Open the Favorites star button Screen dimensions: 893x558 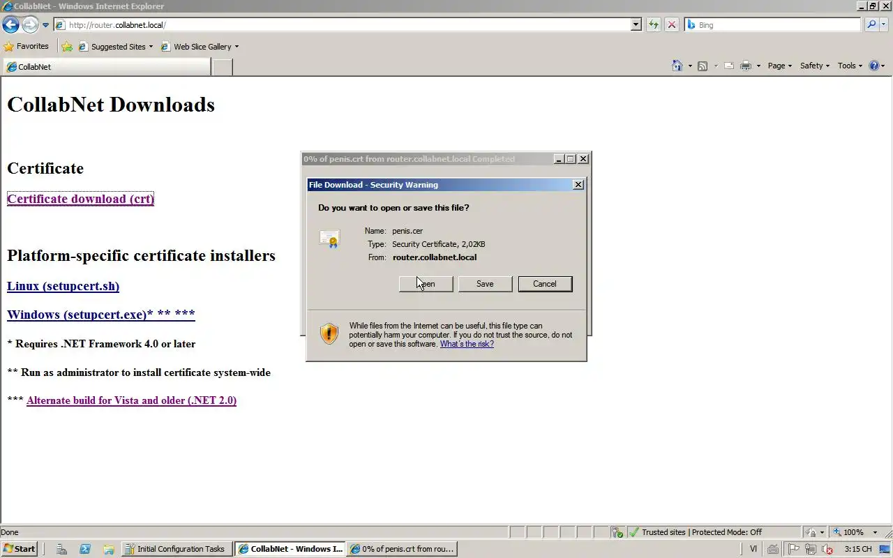[x=27, y=46]
